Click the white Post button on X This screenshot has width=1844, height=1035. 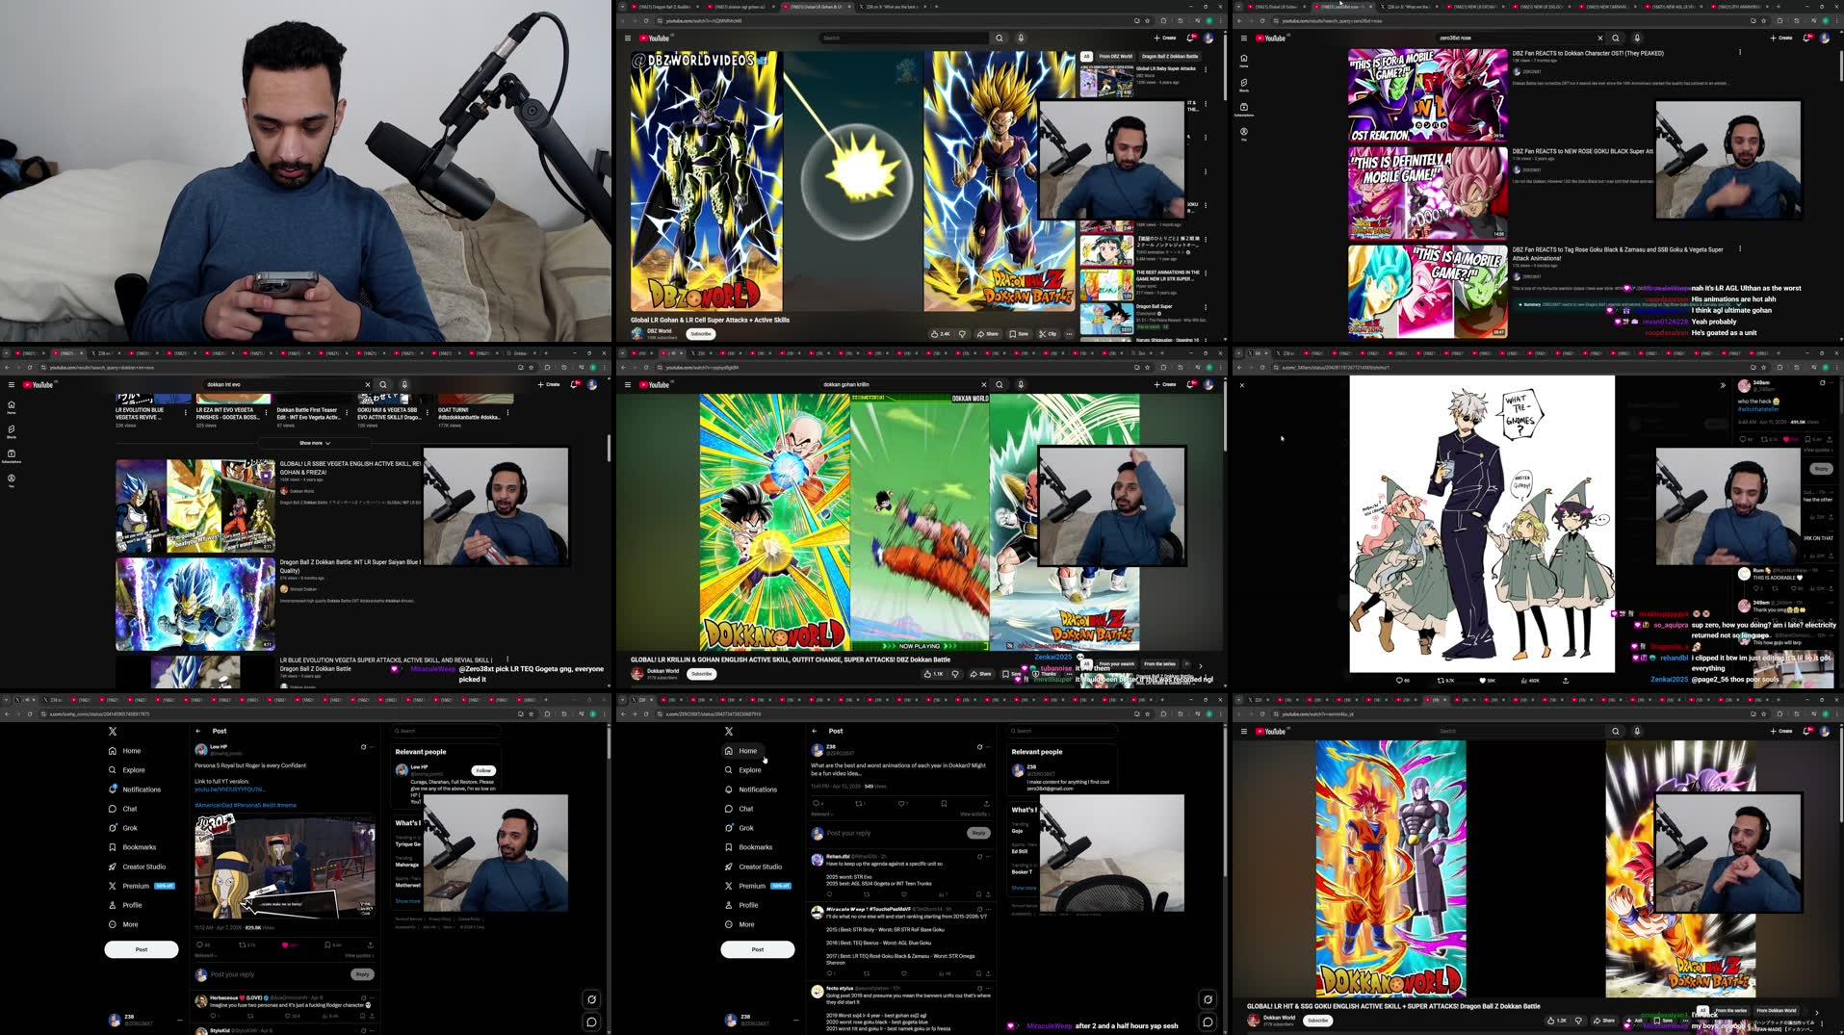757,949
